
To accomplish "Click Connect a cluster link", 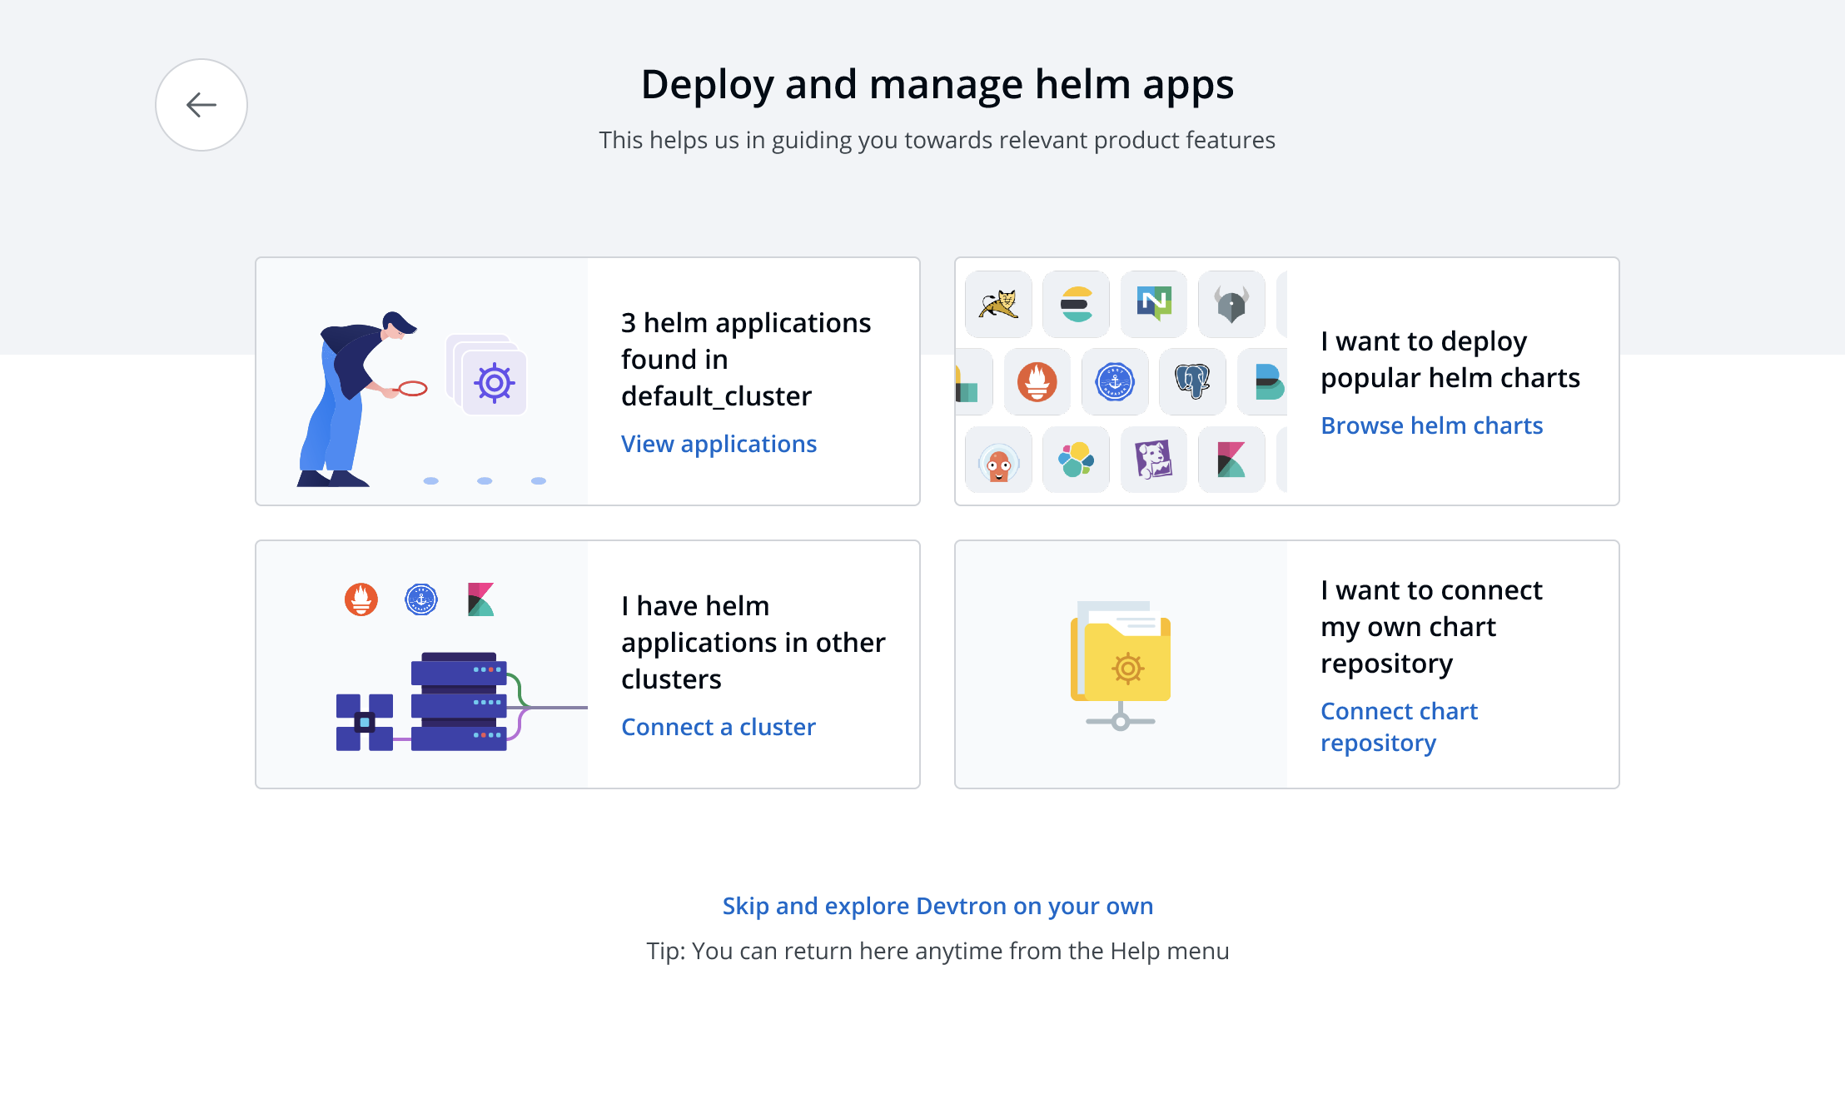I will click(x=718, y=727).
